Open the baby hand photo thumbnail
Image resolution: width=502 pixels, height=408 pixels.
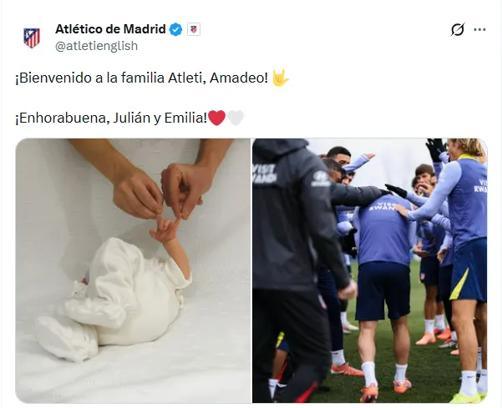coord(133,270)
